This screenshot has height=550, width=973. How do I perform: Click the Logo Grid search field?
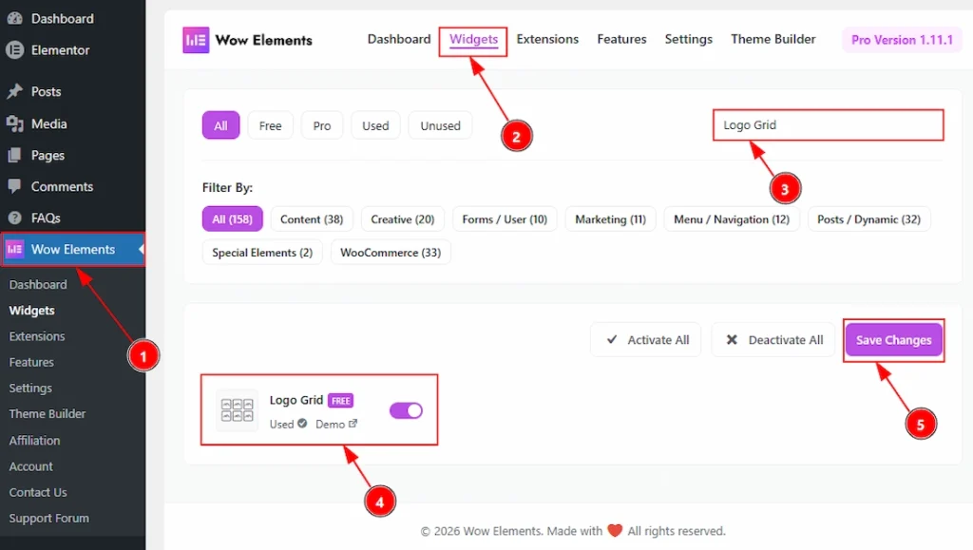(x=829, y=125)
